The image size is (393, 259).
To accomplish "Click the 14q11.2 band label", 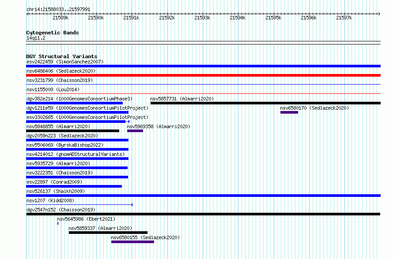I will tap(36, 38).
